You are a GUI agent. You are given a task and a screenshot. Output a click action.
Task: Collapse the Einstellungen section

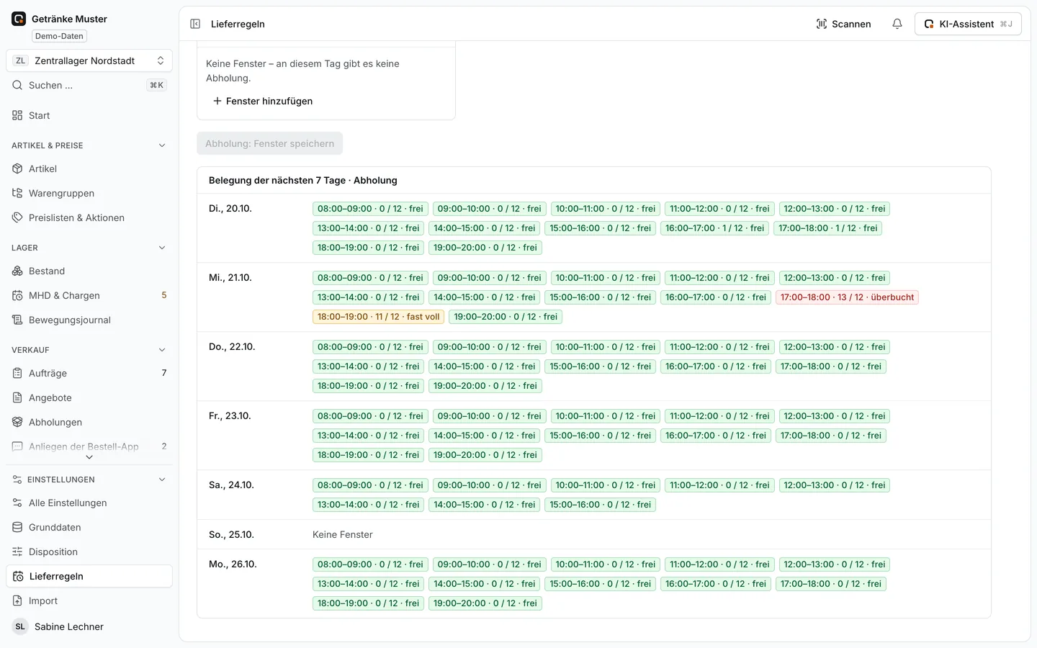pos(162,480)
